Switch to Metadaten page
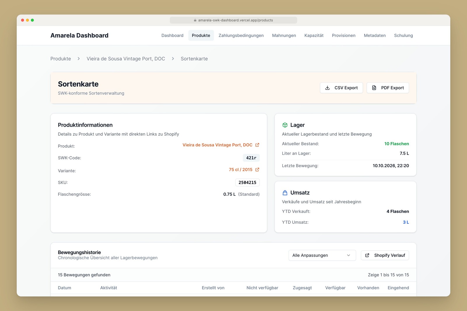The image size is (467, 311). [x=375, y=35]
